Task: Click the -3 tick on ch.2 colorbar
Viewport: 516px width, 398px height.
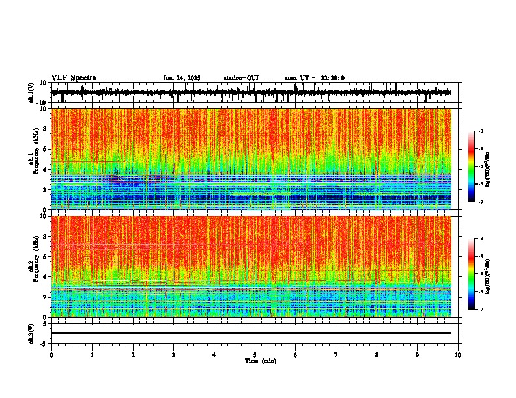Action: 481,239
